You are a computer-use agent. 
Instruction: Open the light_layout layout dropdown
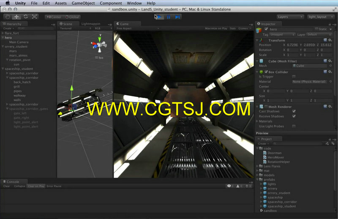coord(321,17)
